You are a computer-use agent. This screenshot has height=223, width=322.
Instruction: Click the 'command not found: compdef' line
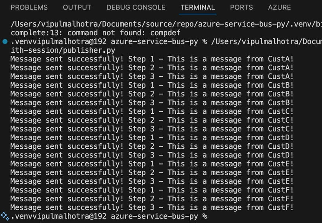click(x=95, y=33)
